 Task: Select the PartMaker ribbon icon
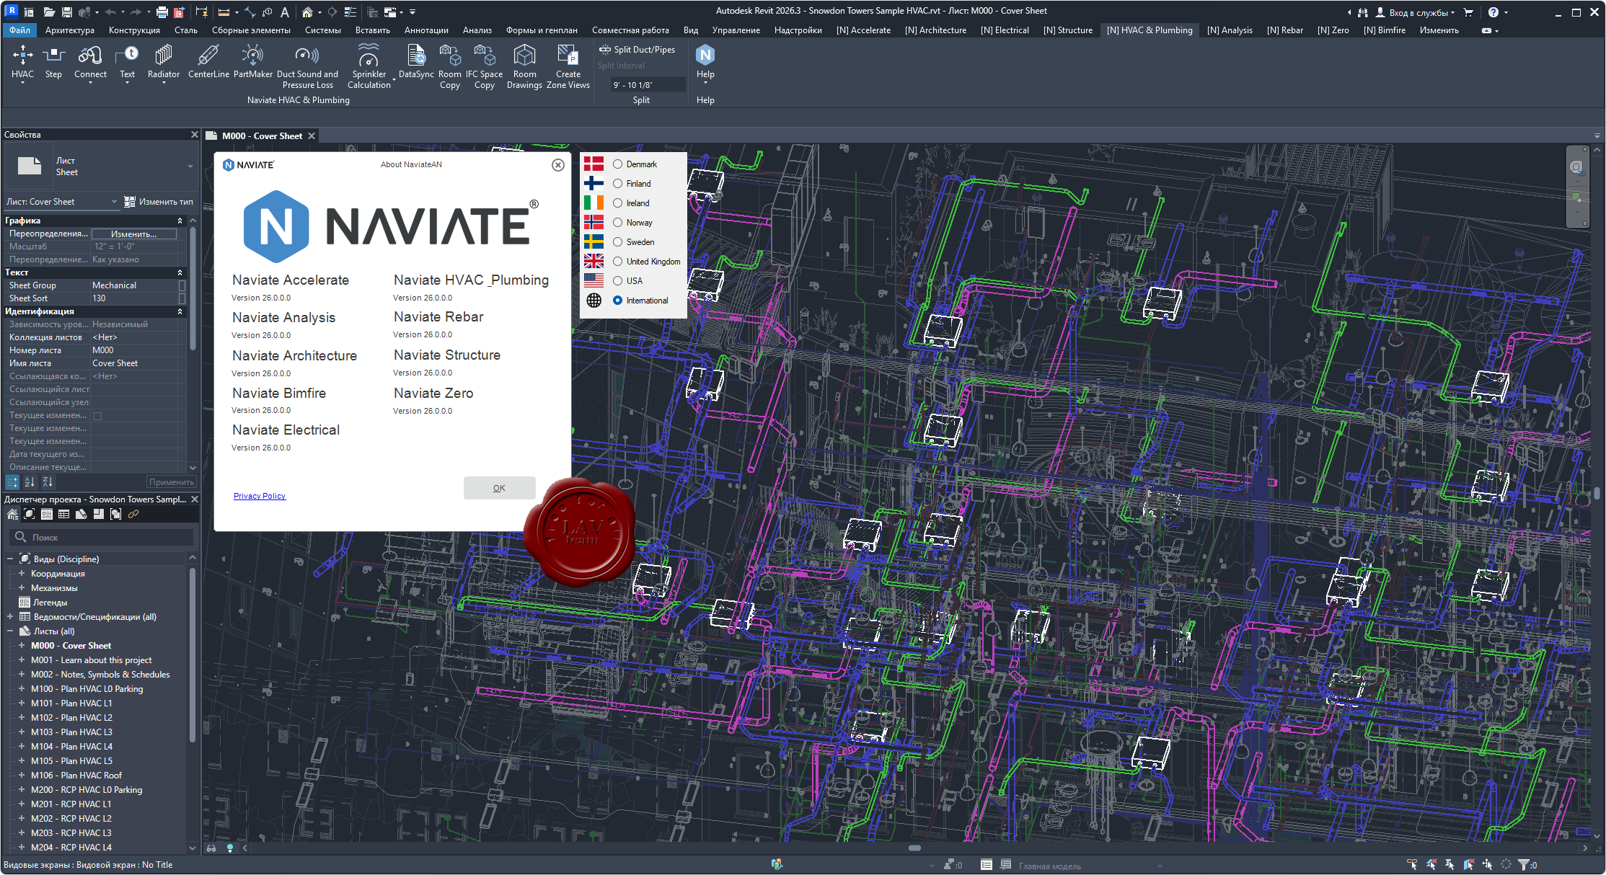pos(252,55)
